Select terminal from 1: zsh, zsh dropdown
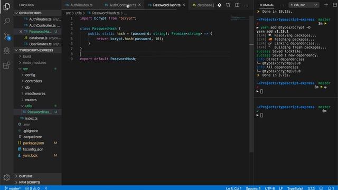 coord(304,5)
